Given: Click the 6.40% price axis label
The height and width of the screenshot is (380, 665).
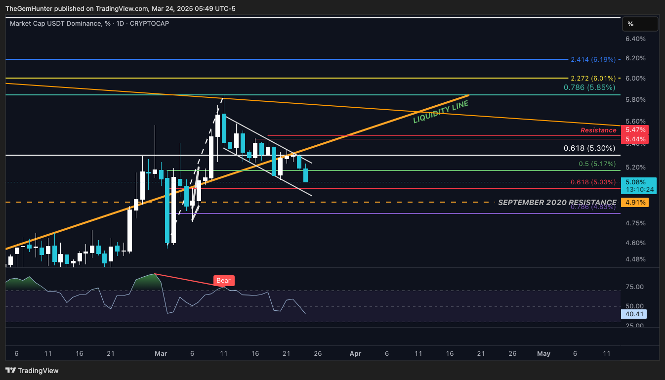Looking at the screenshot, I should click(x=635, y=39).
